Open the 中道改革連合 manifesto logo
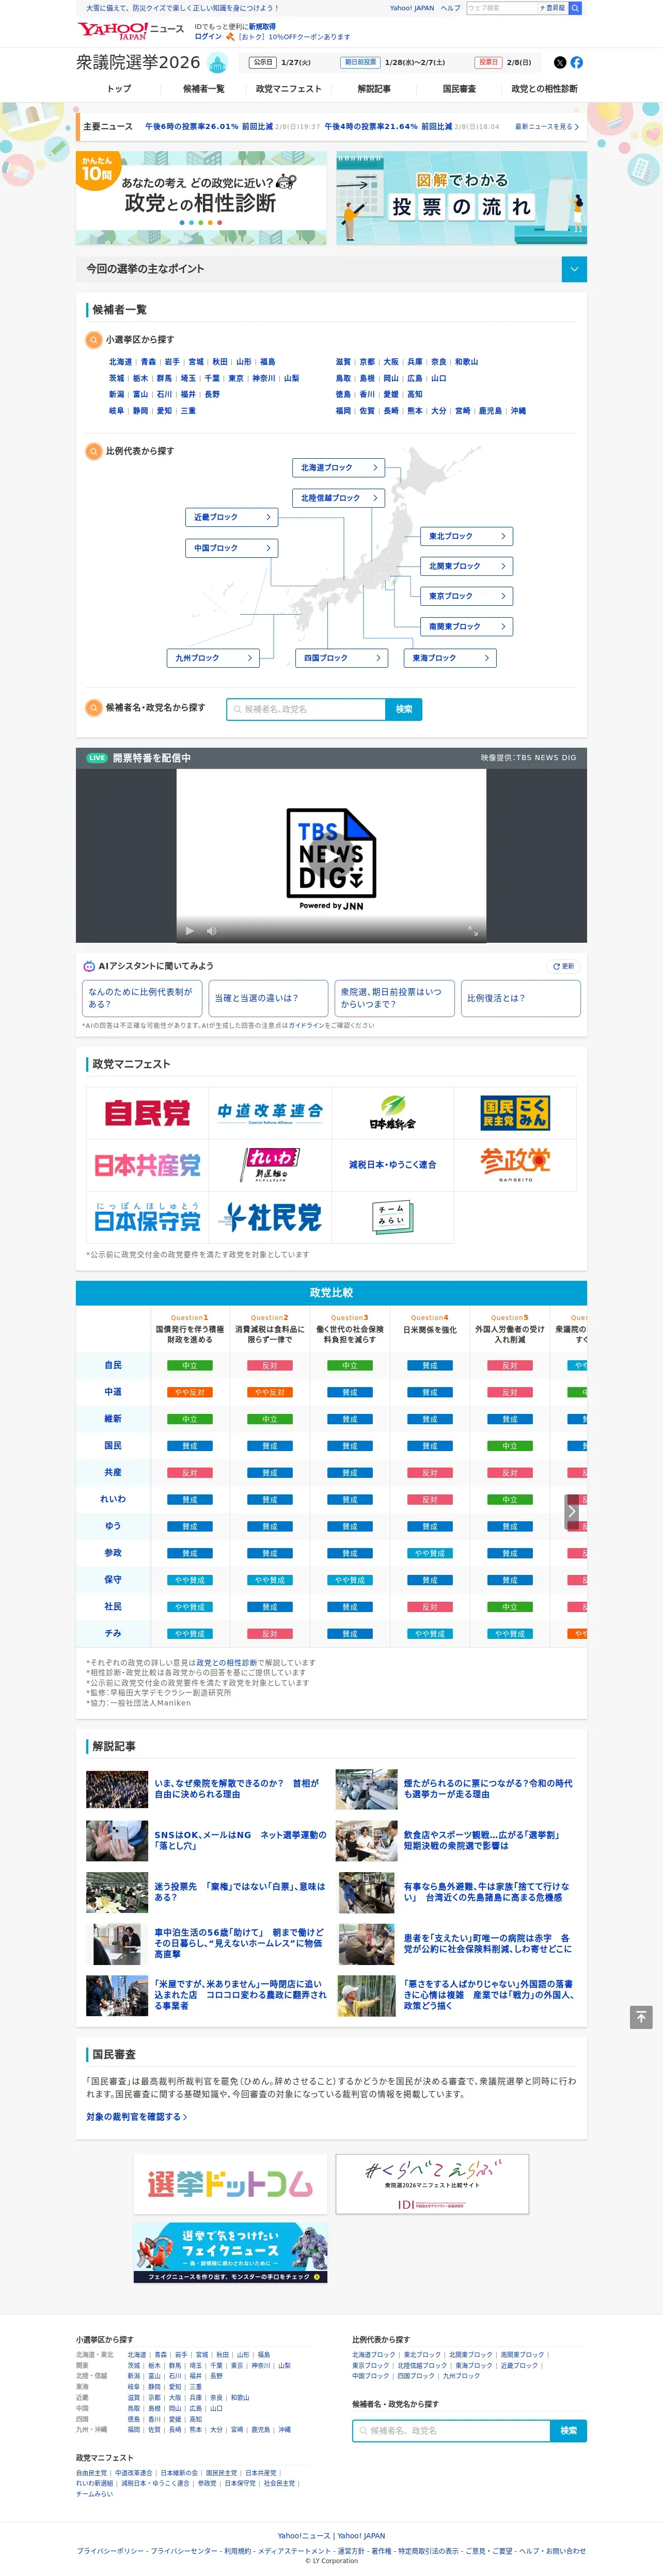The width and height of the screenshot is (663, 2576). [270, 1113]
